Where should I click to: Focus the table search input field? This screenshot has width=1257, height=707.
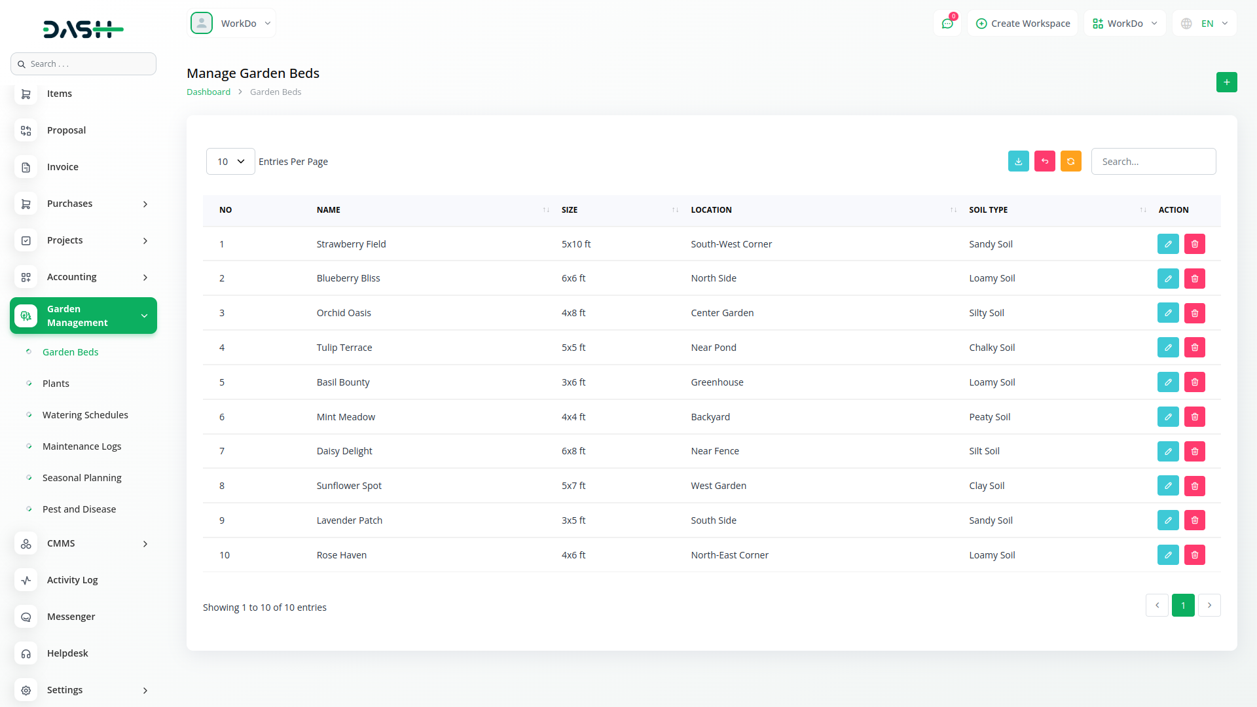(x=1153, y=162)
